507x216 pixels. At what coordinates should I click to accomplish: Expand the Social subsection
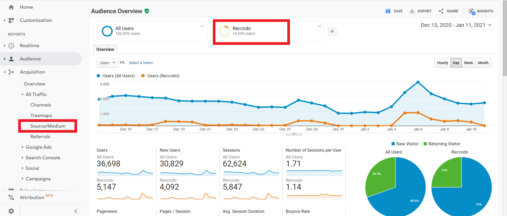click(x=22, y=168)
